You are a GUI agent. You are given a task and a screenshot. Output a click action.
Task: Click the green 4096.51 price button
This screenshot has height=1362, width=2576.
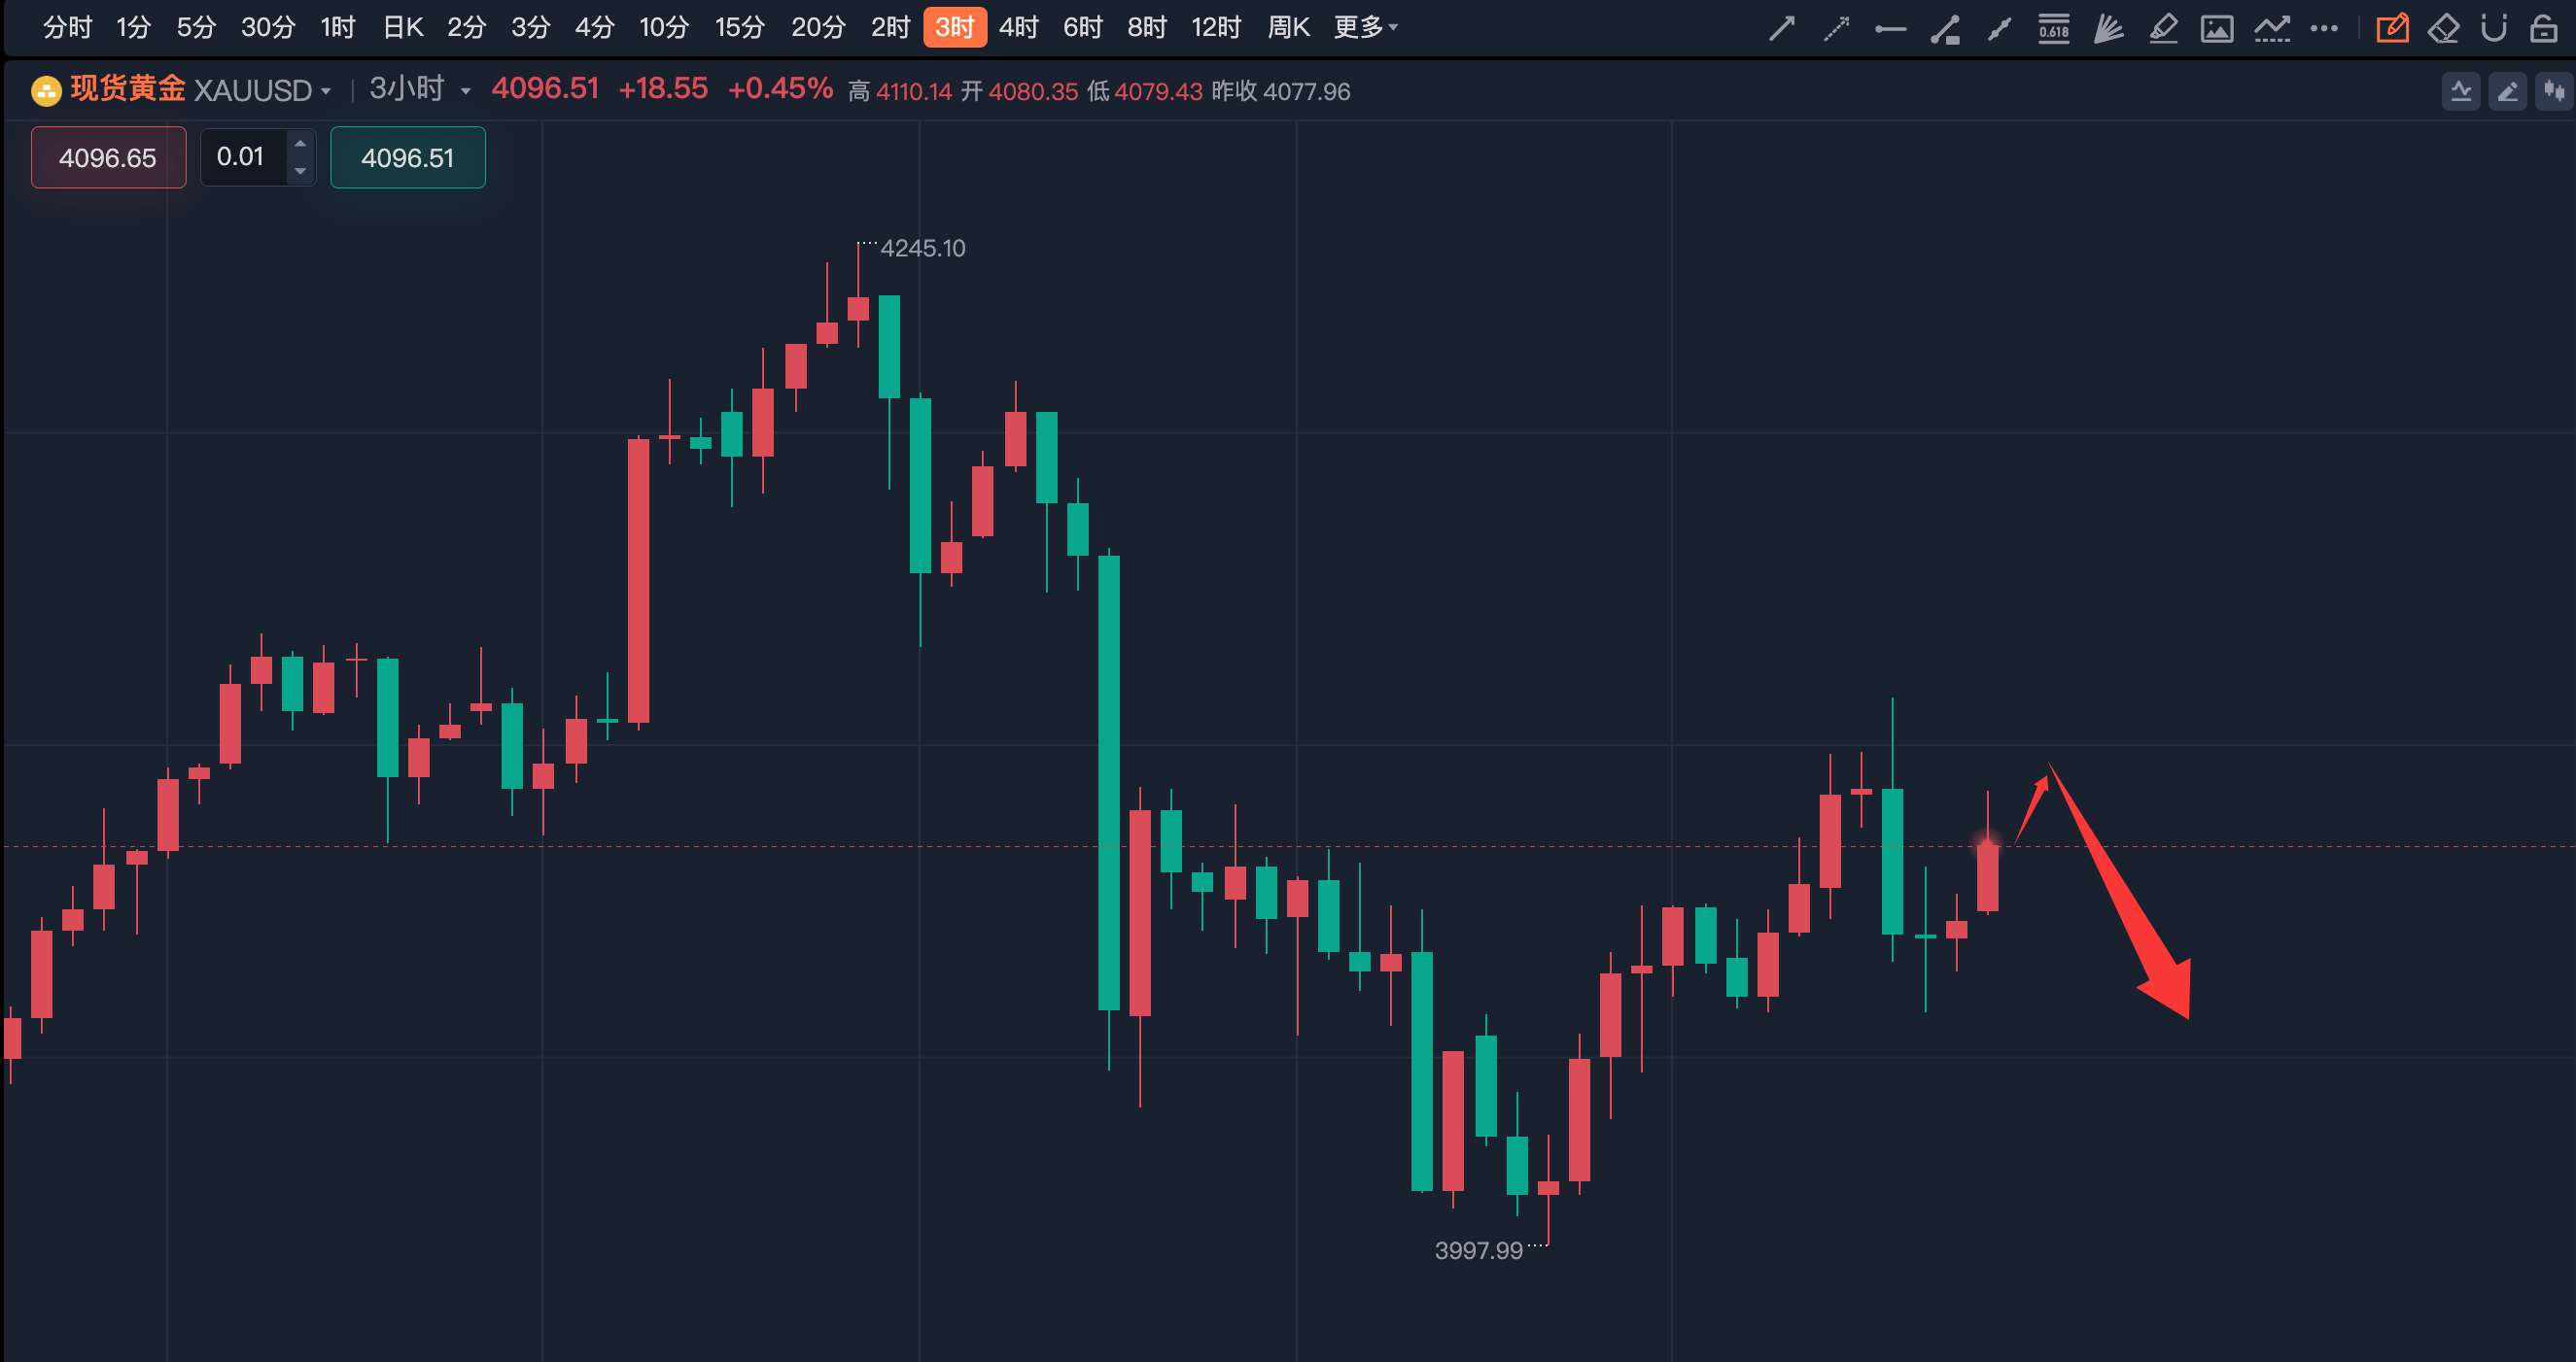click(x=407, y=158)
